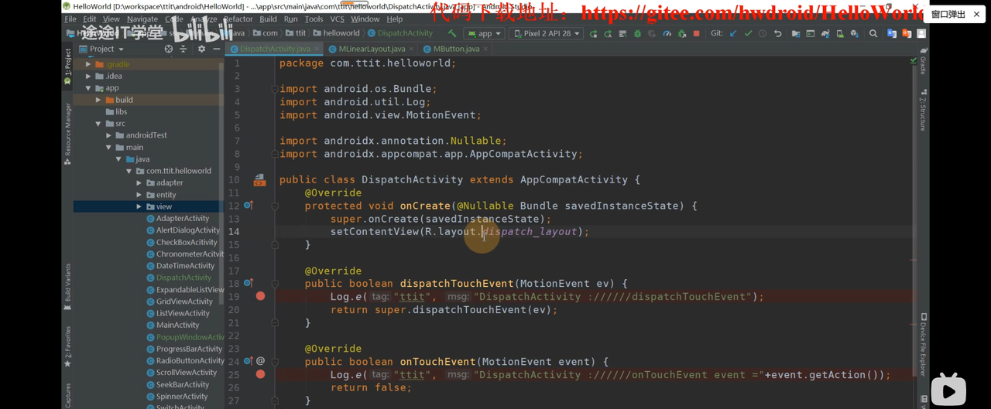Open the app run configuration dropdown

pyautogui.click(x=485, y=33)
